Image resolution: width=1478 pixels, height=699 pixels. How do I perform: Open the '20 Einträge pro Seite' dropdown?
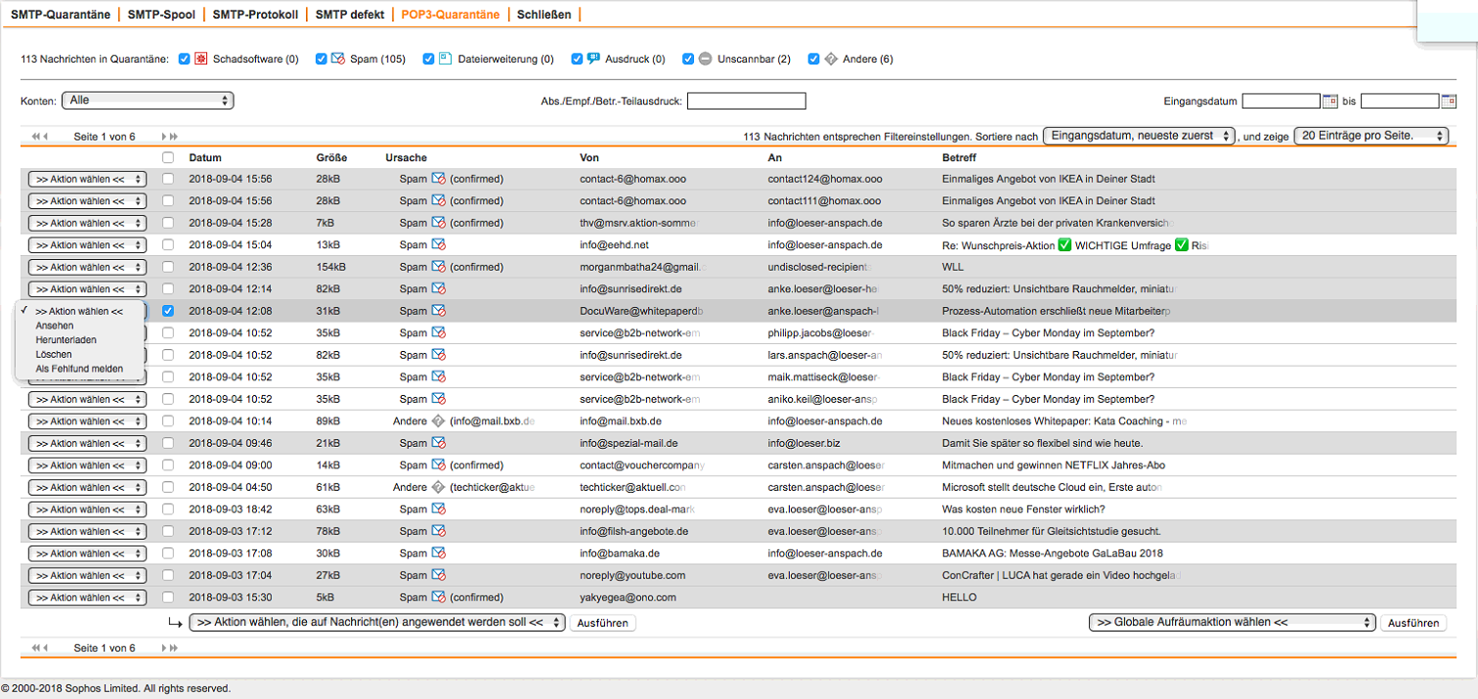tap(1370, 136)
